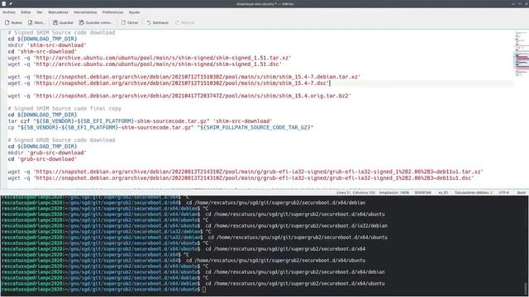The width and height of the screenshot is (529, 297).
Task: Click the wget line for shim_15.4.orig.tar.bz2
Action: click(179, 96)
